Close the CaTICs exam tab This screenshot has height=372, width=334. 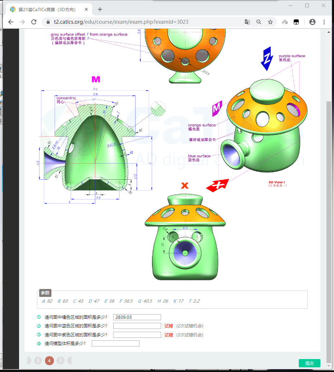point(87,9)
